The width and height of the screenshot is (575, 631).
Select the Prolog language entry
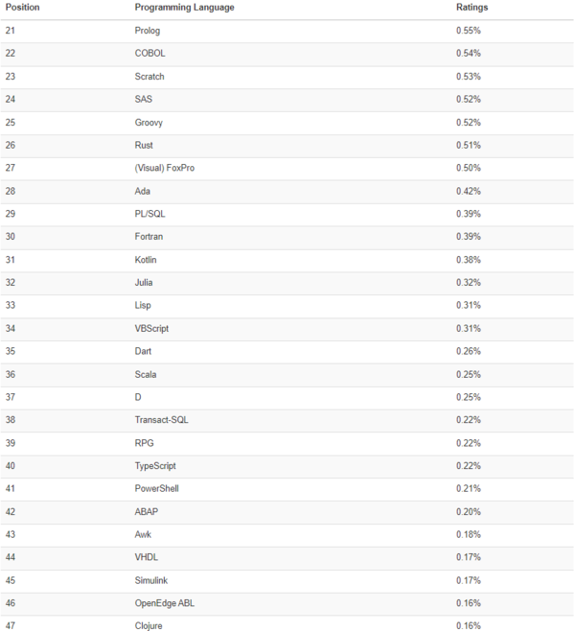coord(148,31)
